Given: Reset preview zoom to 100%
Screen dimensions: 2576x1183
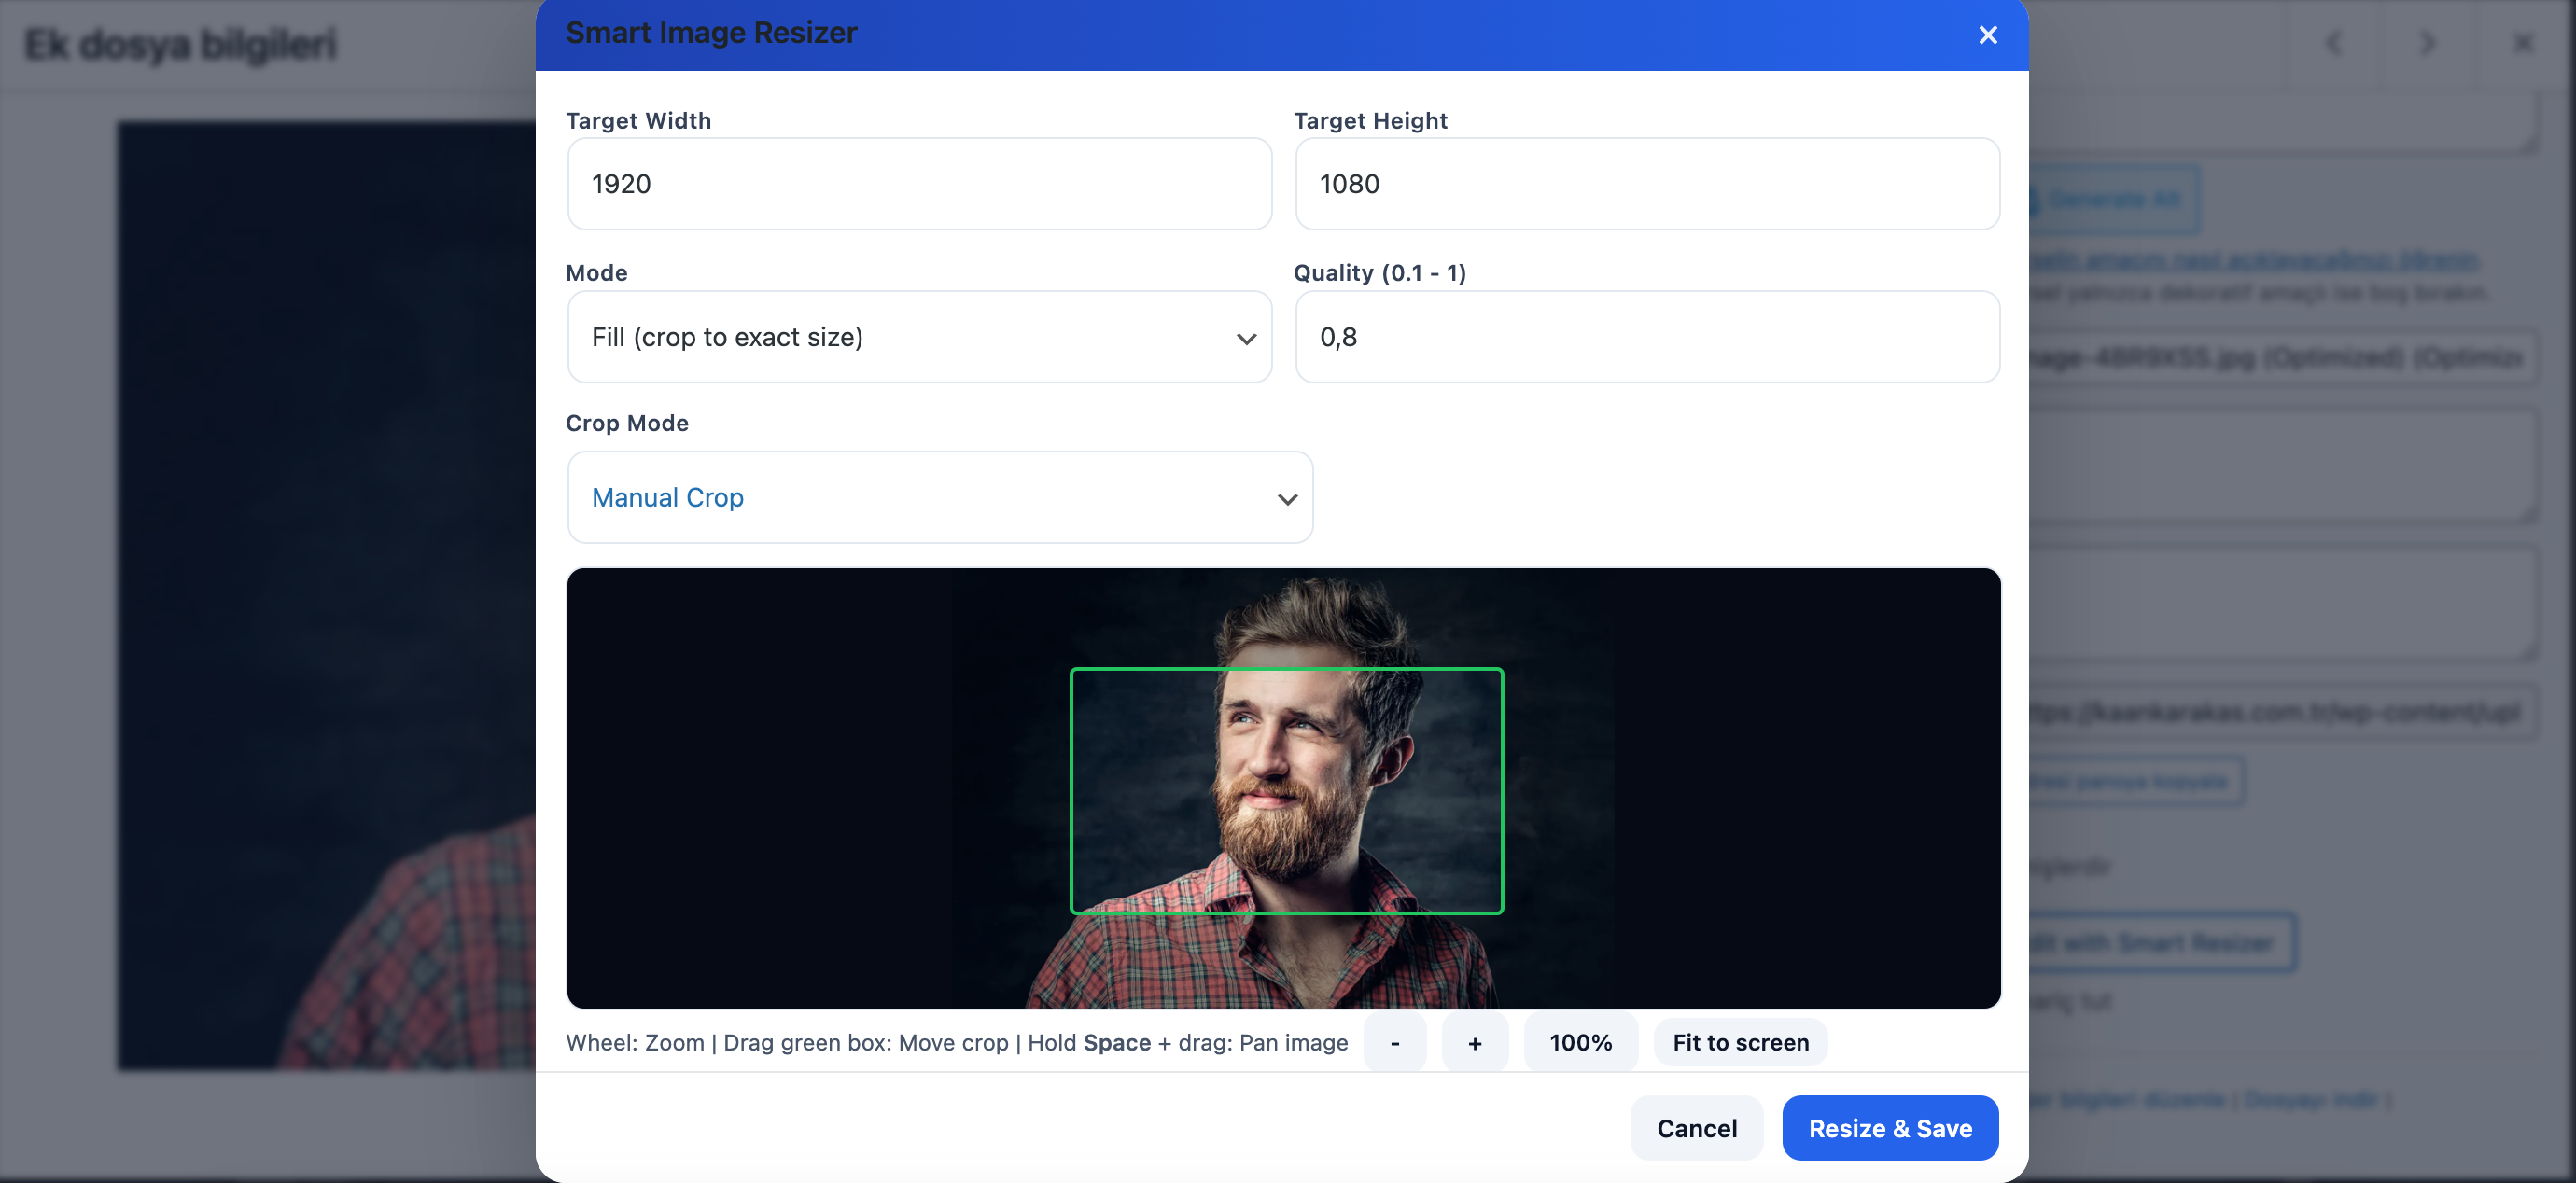Looking at the screenshot, I should (x=1580, y=1042).
